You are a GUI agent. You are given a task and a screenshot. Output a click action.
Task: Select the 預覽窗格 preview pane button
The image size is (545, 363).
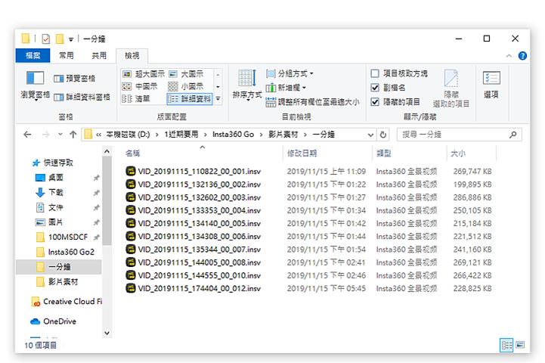75,79
